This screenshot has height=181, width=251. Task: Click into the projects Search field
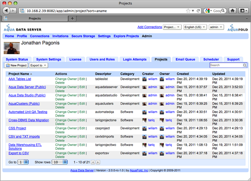click(226, 65)
